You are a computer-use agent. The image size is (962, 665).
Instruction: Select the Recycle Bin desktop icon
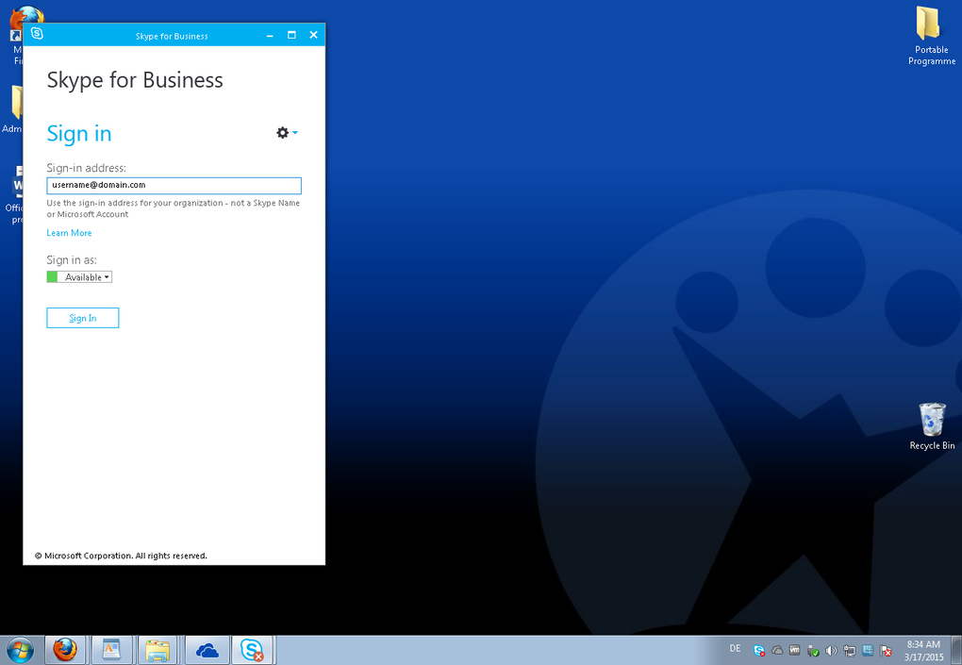[x=932, y=426]
